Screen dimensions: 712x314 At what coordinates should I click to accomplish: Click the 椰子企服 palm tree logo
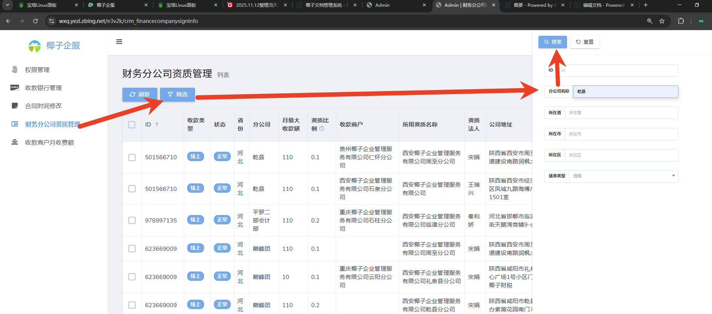[35, 46]
